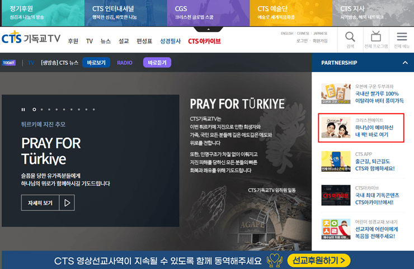Open the 설교 menu
This screenshot has height=269, width=414.
pyautogui.click(x=124, y=41)
